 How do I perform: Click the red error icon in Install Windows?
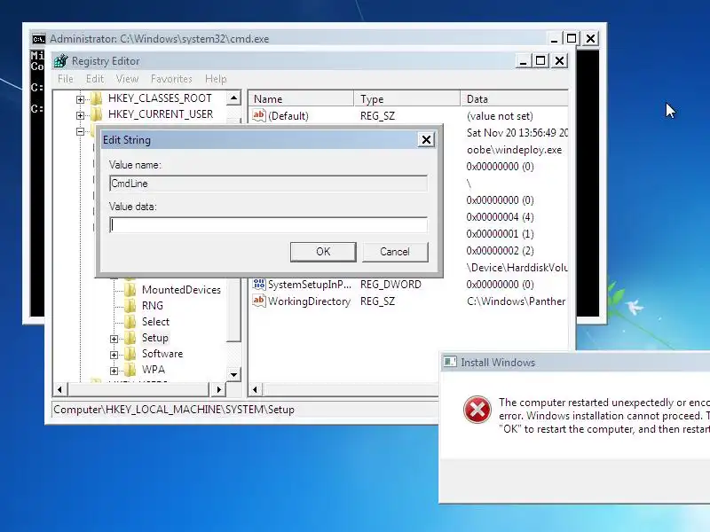tap(477, 410)
